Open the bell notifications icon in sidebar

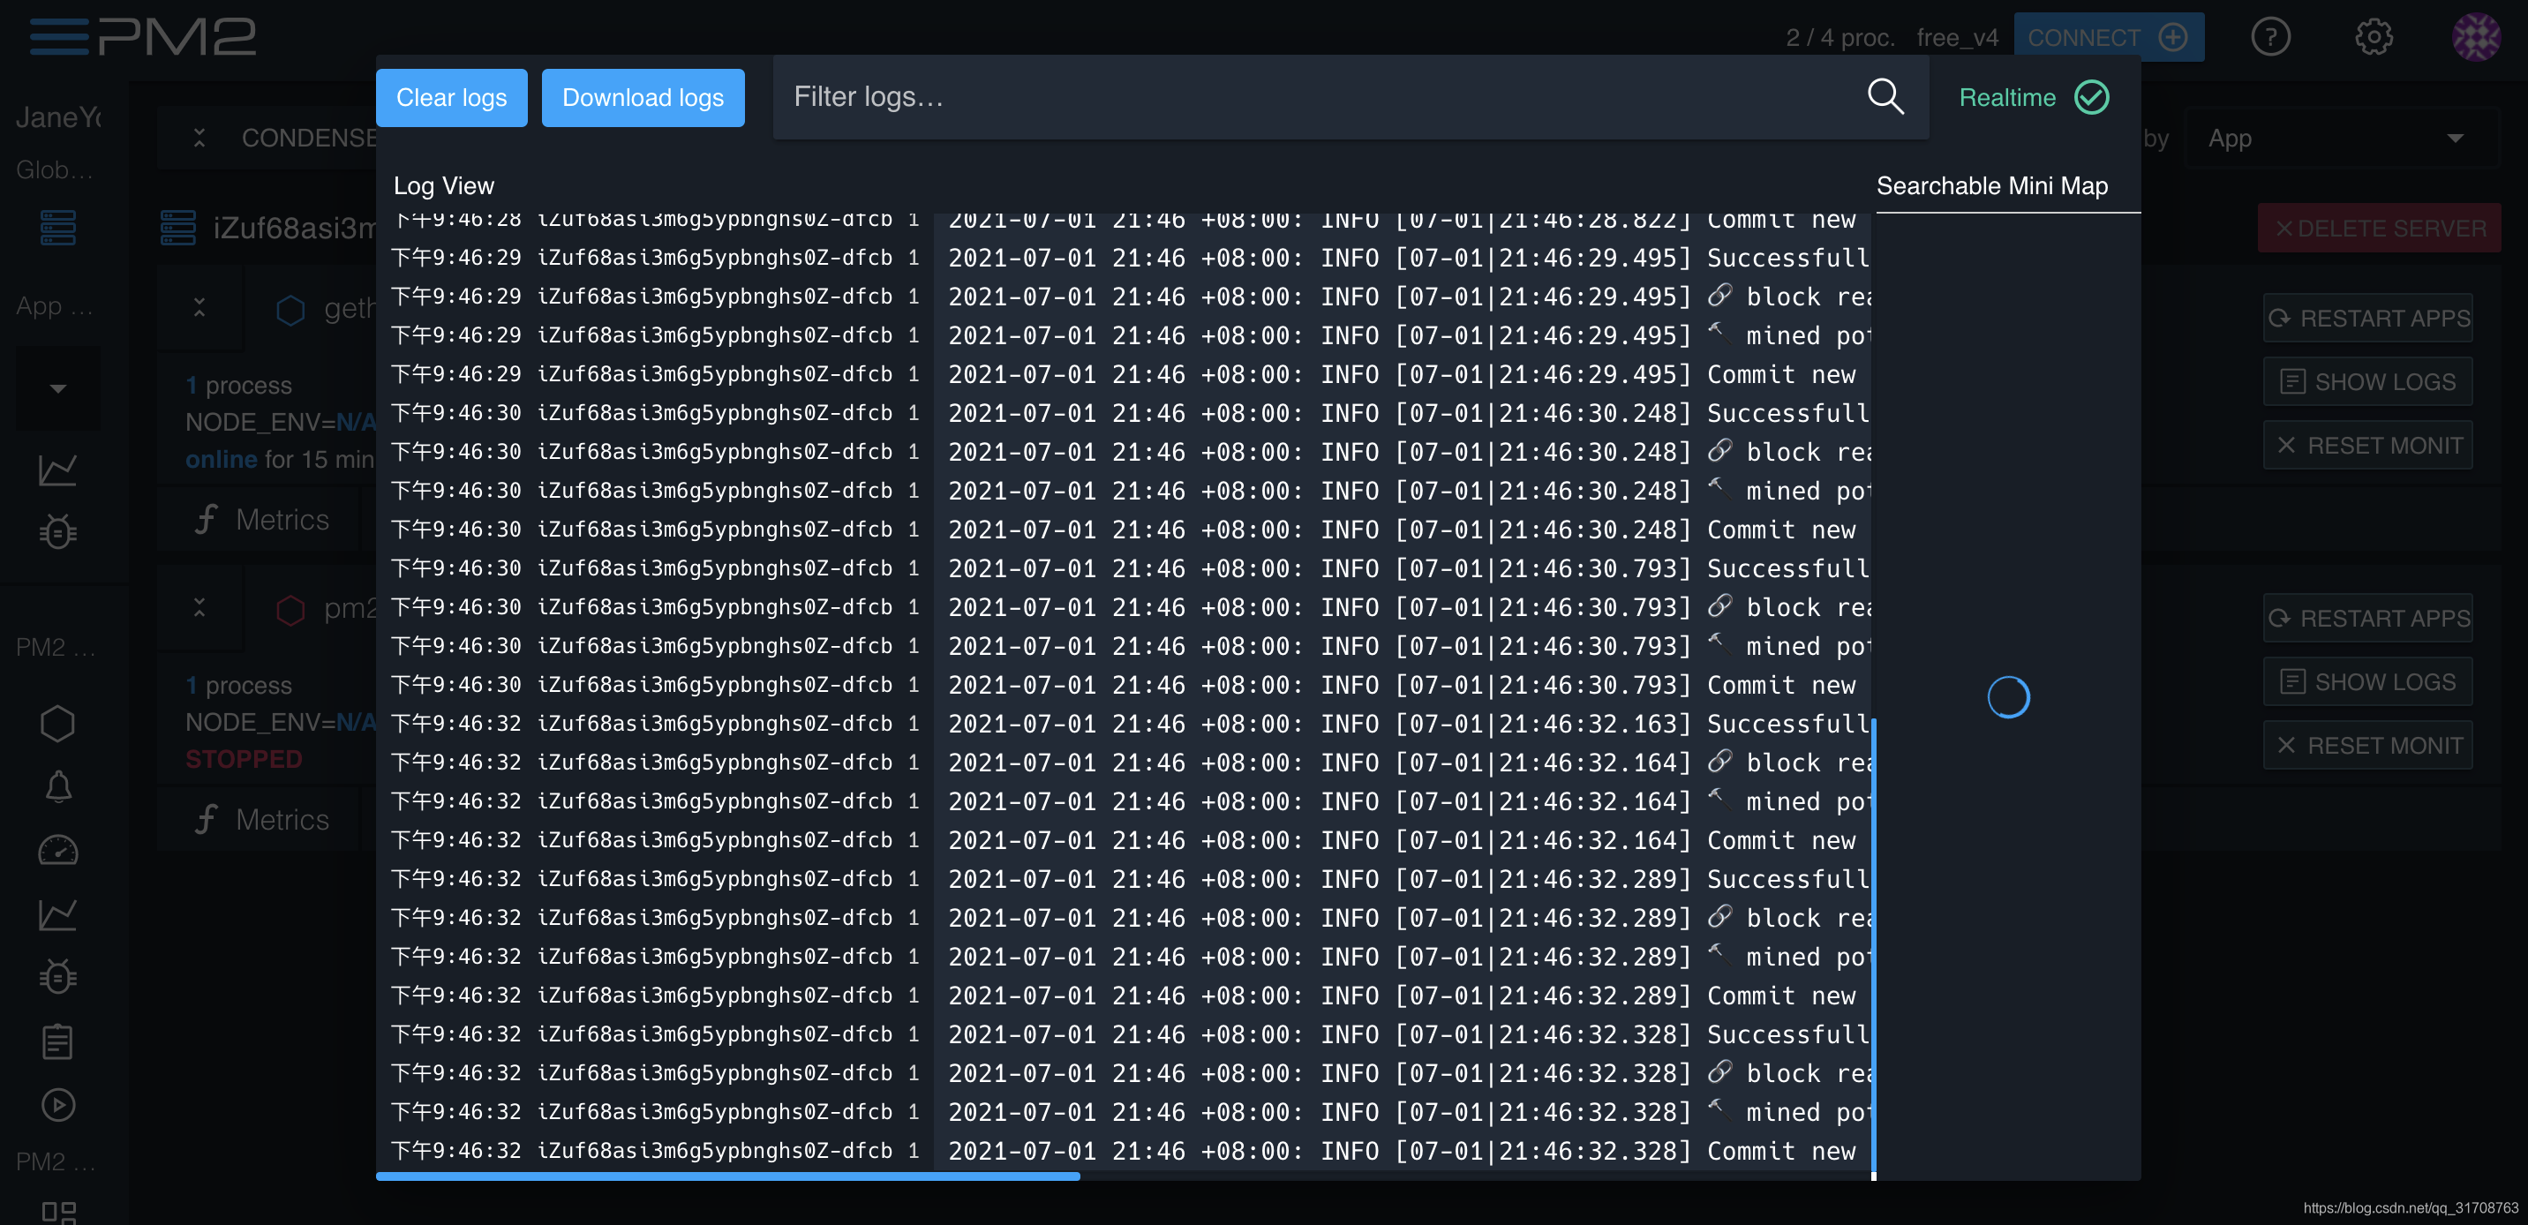[58, 786]
